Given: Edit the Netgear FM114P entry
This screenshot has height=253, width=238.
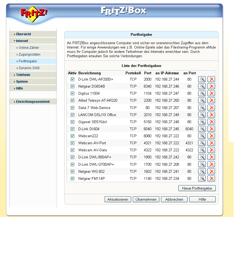Looking at the screenshot, I should (x=202, y=178).
